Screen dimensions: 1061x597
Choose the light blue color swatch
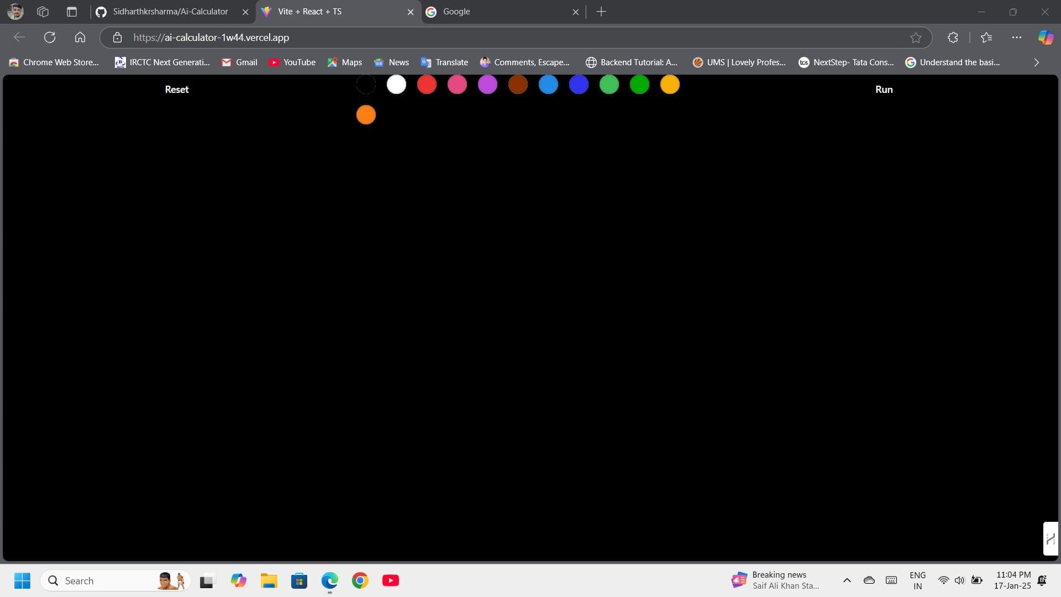[548, 85]
